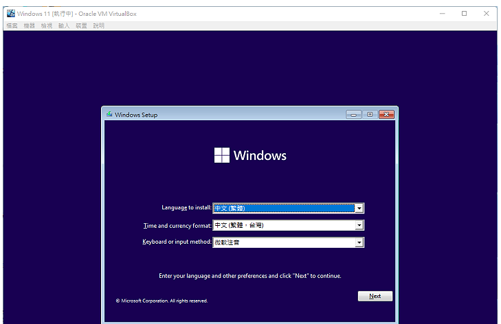This screenshot has width=501, height=324.
Task: Click the Windows Setup dialog title icon
Action: (109, 114)
